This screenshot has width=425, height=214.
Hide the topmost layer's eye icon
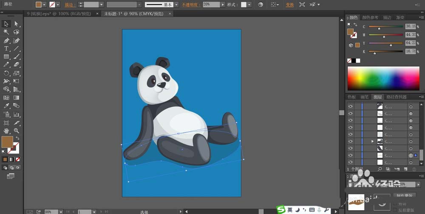pyautogui.click(x=351, y=107)
